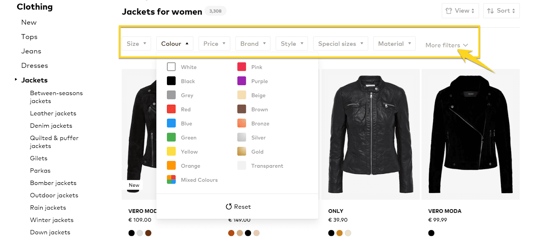The width and height of the screenshot is (545, 242).
Task: Choose the Gold colour swatch
Action: pos(242,151)
